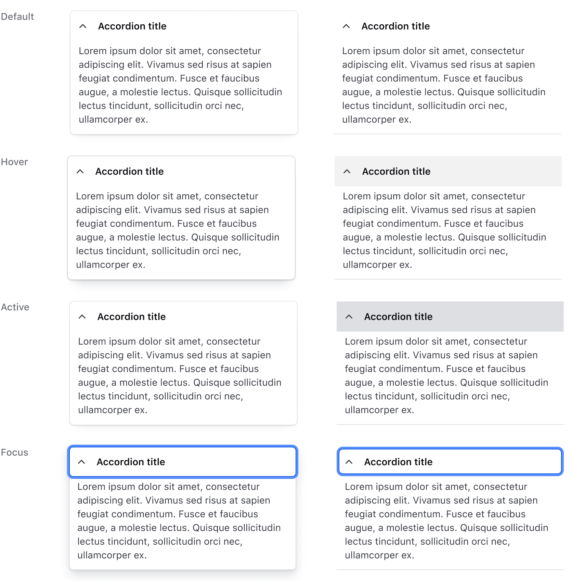
Task: Collapse the Active row bordered card chevron
Action: pos(82,317)
